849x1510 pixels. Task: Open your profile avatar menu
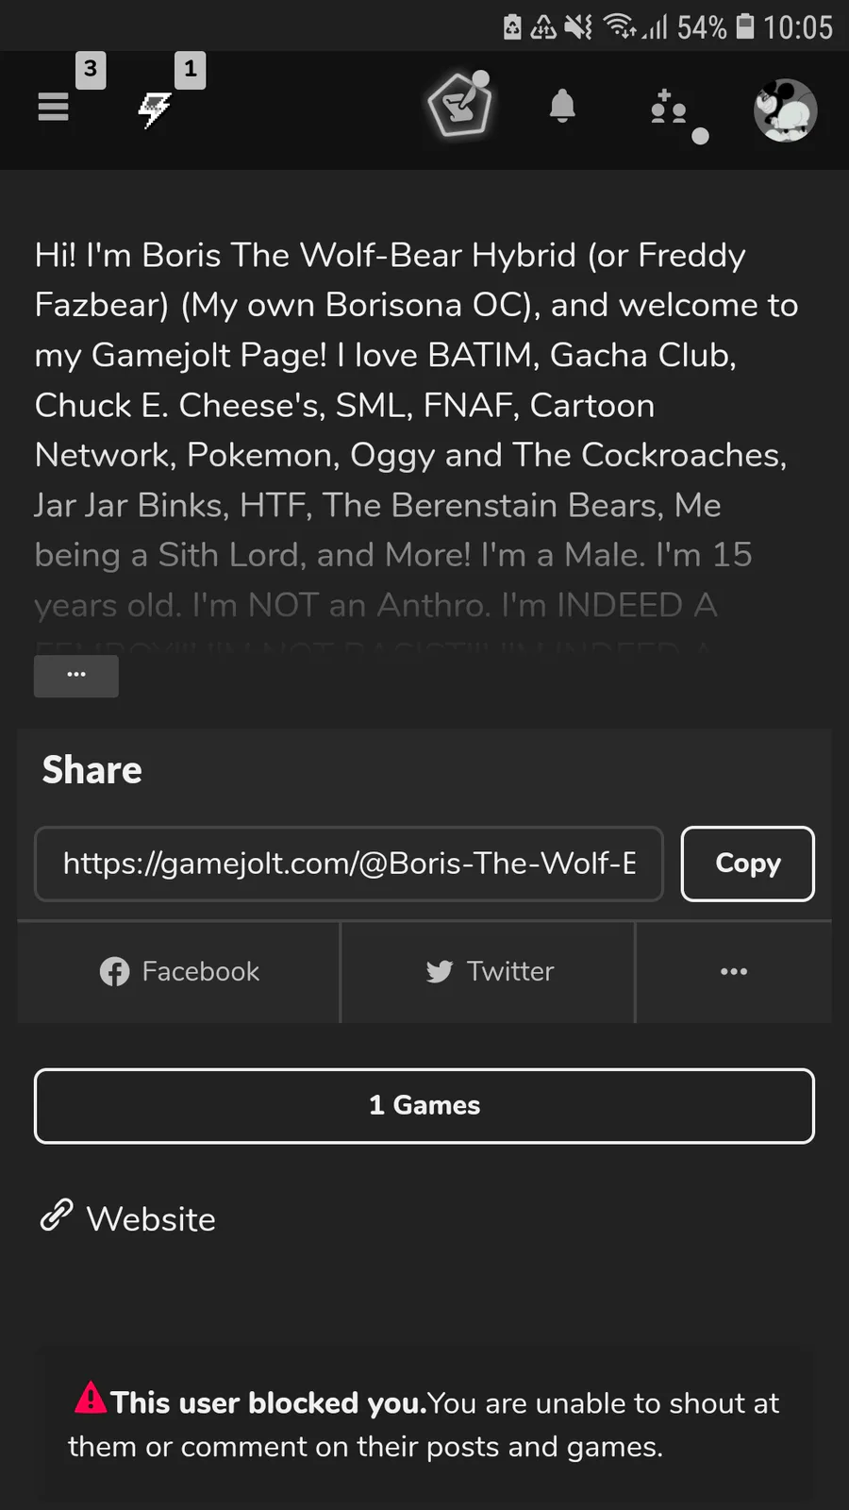click(x=785, y=109)
